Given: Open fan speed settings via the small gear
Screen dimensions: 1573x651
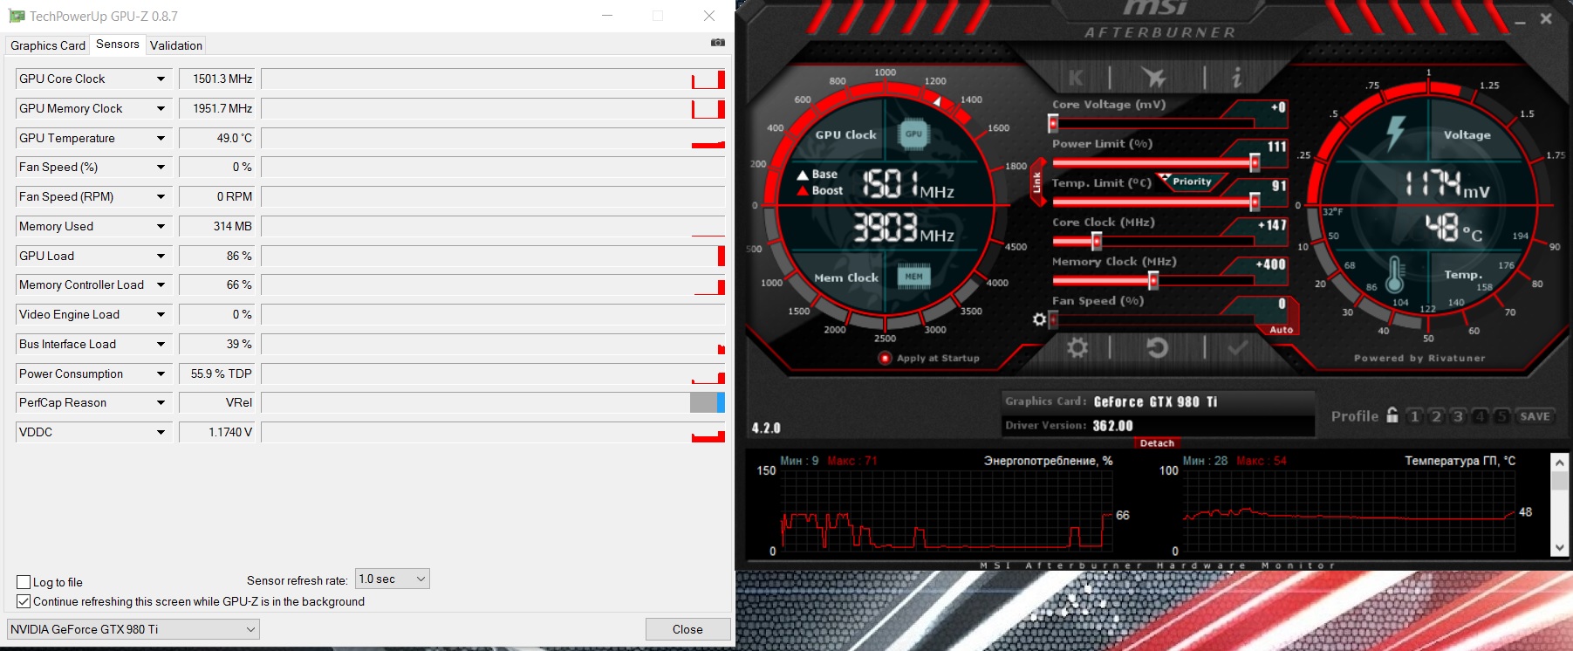Looking at the screenshot, I should [1039, 319].
